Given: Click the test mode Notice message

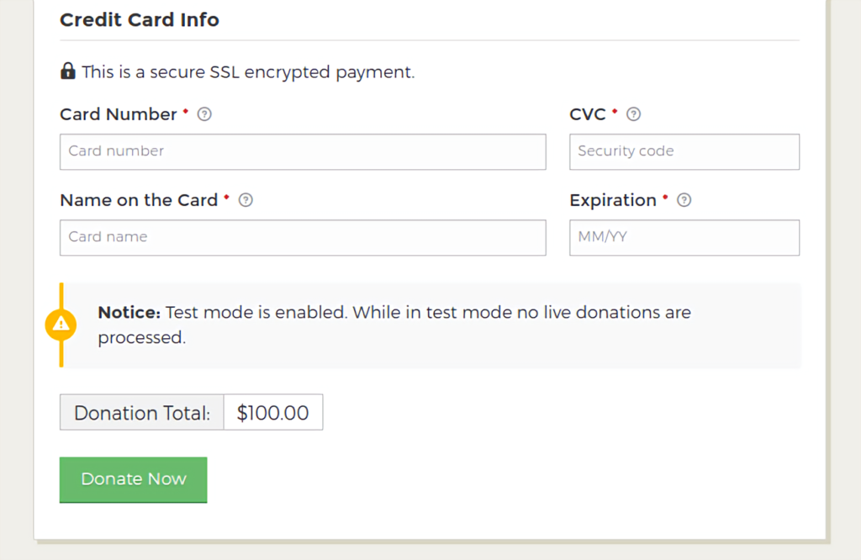Looking at the screenshot, I should [394, 325].
